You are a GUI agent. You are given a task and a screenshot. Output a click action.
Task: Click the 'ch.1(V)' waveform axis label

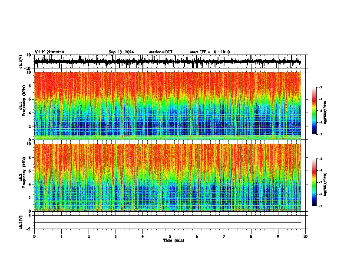tap(21, 61)
